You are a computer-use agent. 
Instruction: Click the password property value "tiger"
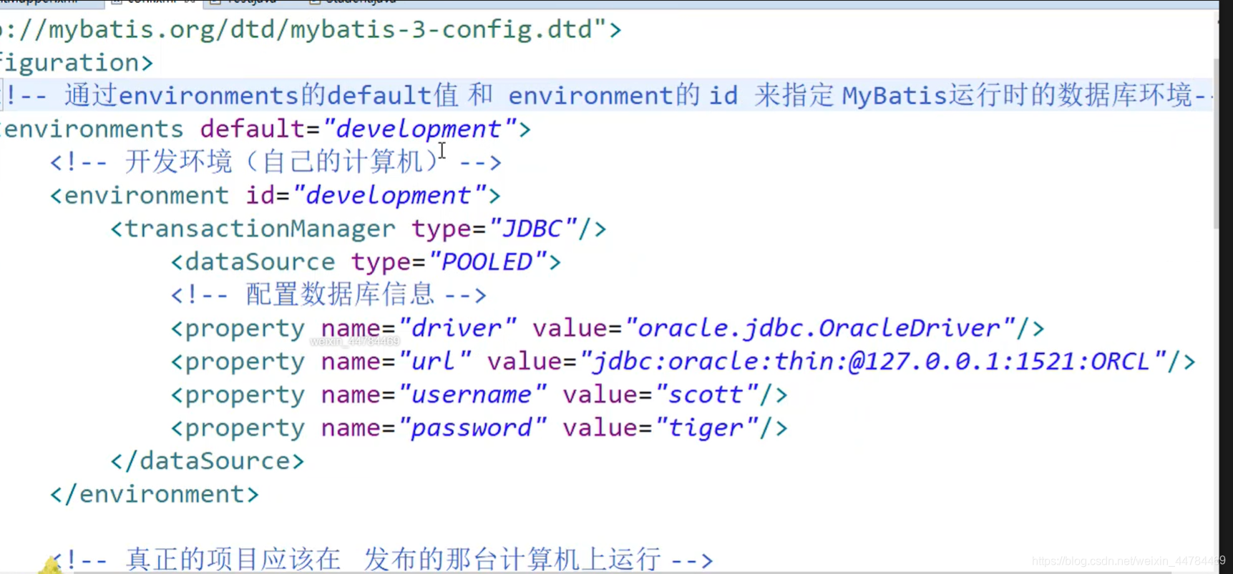click(x=706, y=428)
